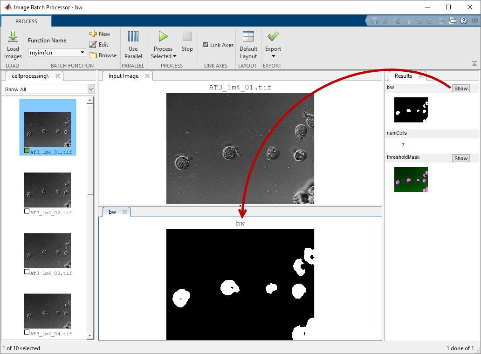Click the save icon in quick access toolbar
This screenshot has width=481, height=354.
pos(374,20)
